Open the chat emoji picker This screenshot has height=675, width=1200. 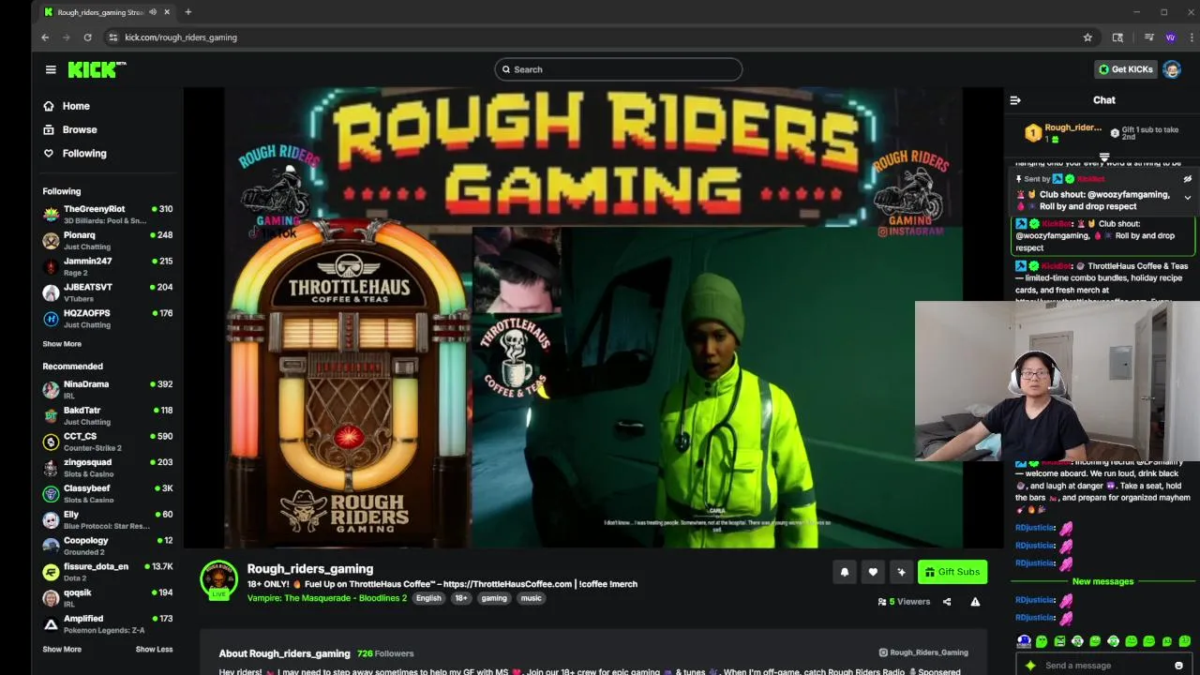coord(1178,666)
